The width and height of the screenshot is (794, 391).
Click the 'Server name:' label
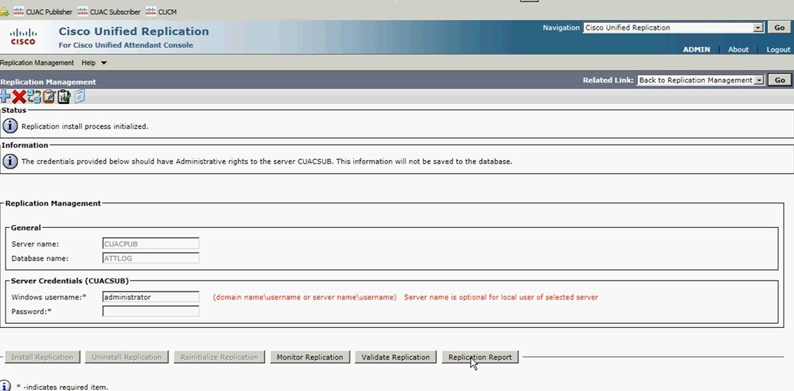[35, 244]
